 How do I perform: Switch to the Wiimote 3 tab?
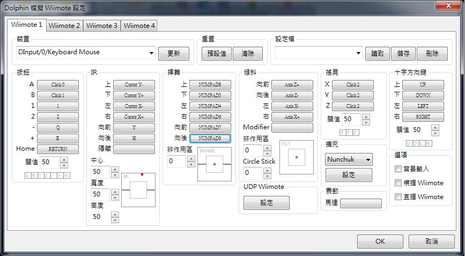point(102,26)
